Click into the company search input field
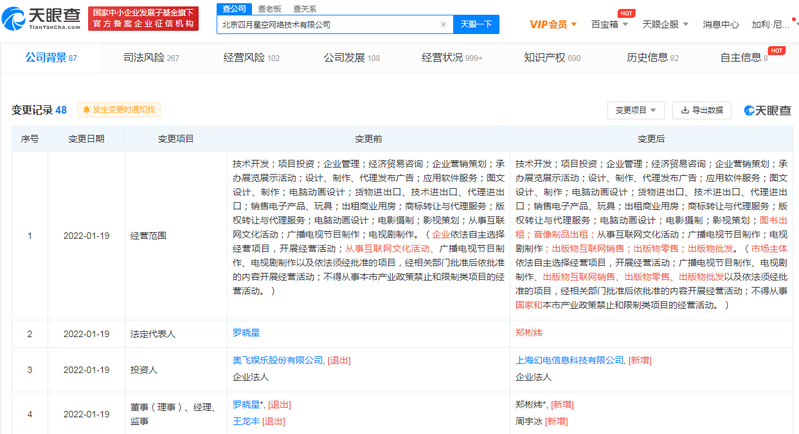This screenshot has width=799, height=434. point(328,24)
